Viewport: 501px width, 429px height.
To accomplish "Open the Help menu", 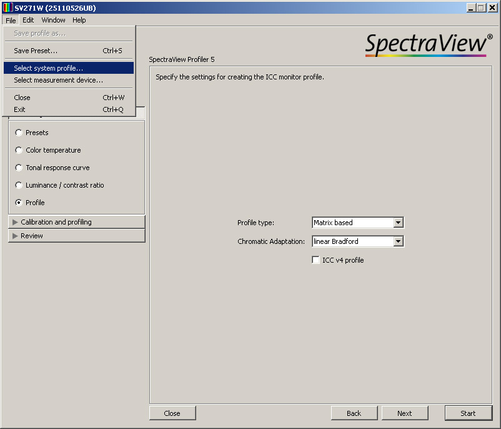I will 79,20.
